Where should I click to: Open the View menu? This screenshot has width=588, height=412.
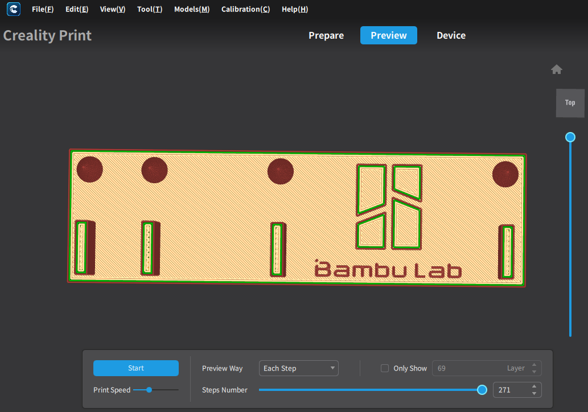coord(113,9)
